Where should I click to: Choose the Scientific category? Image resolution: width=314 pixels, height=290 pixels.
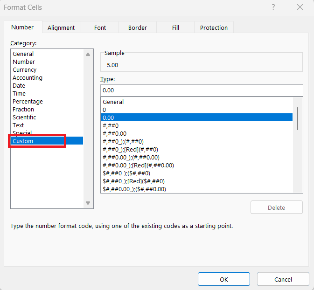(47, 117)
